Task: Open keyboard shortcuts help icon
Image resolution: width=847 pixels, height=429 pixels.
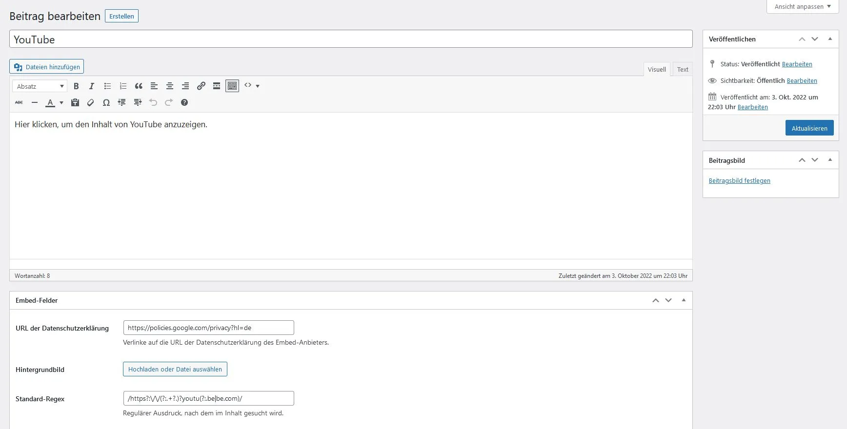Action: coord(184,102)
